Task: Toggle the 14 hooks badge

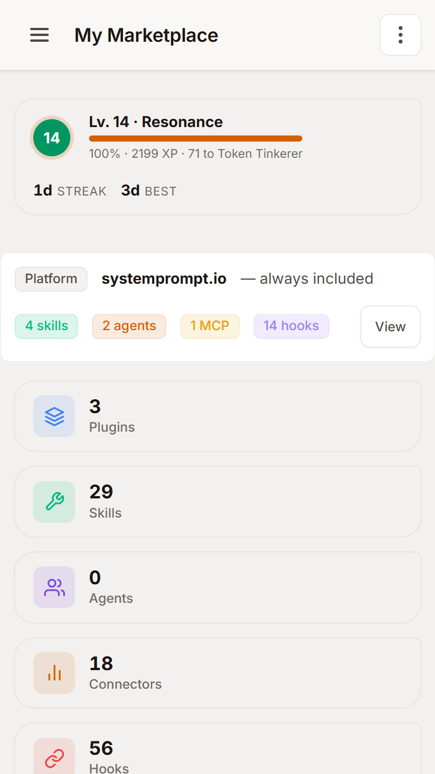Action: click(291, 326)
